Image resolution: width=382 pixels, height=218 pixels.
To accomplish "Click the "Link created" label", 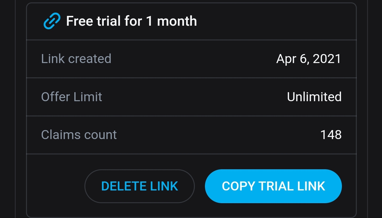I will [76, 59].
